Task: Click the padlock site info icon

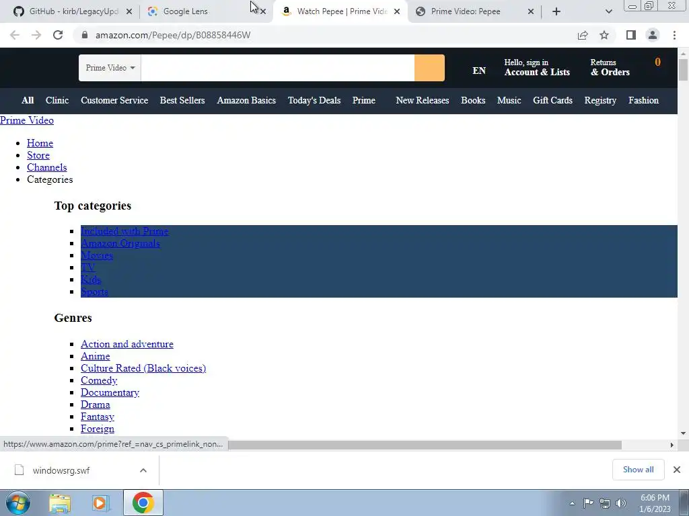Action: (85, 35)
